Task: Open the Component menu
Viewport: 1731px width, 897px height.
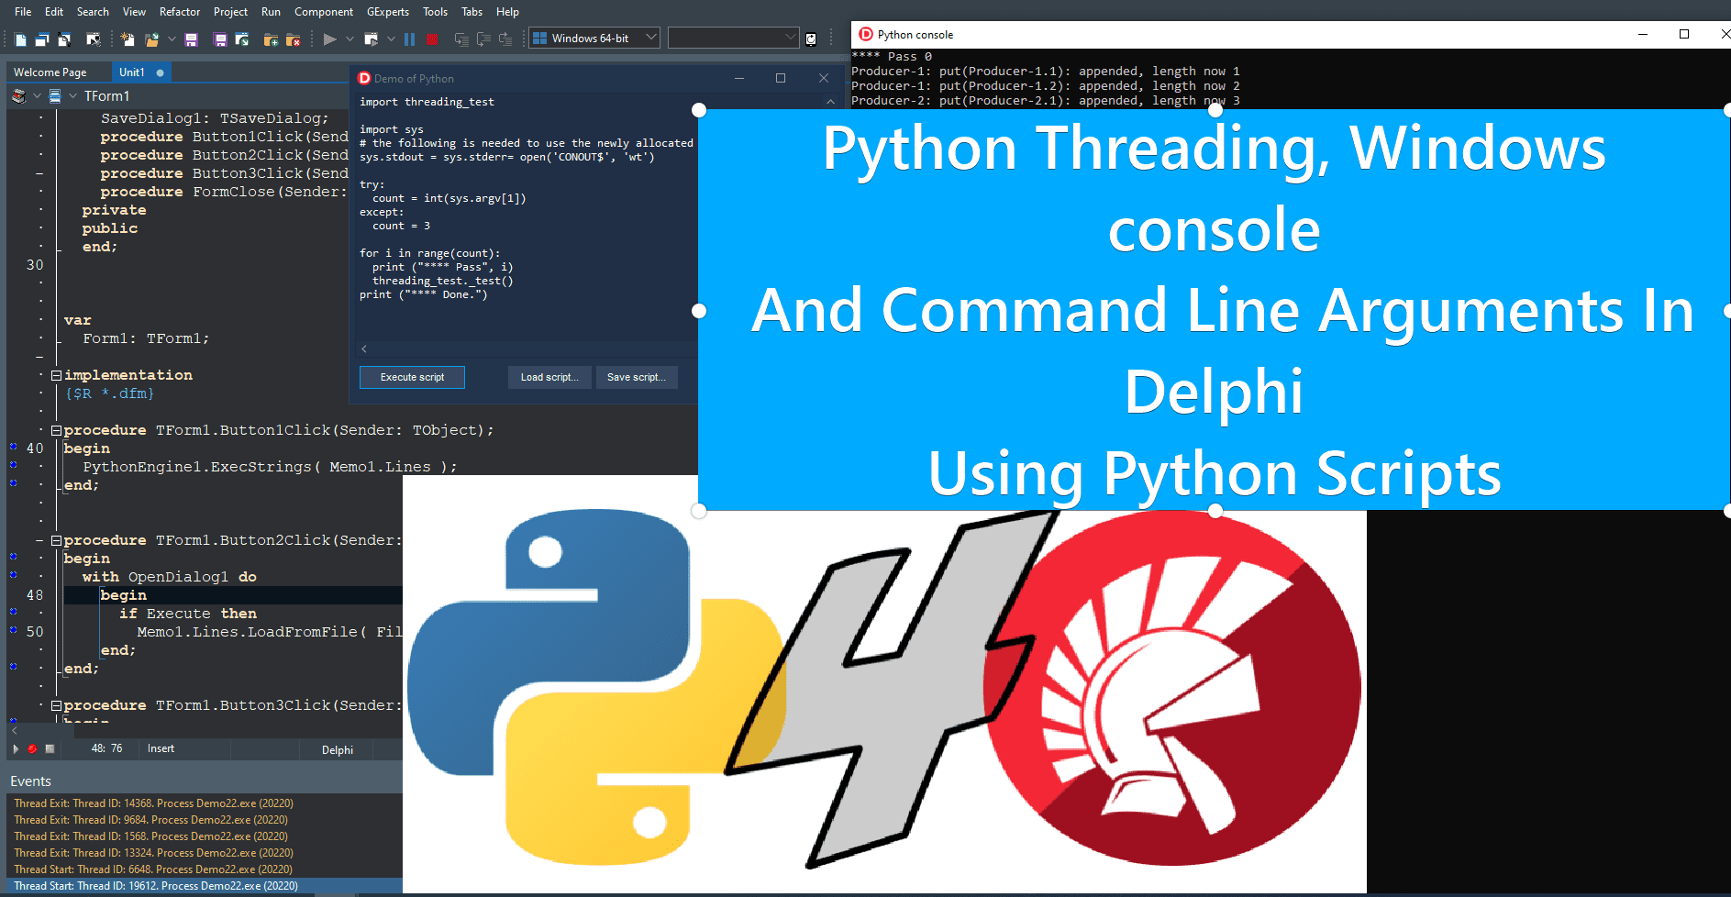Action: click(324, 12)
